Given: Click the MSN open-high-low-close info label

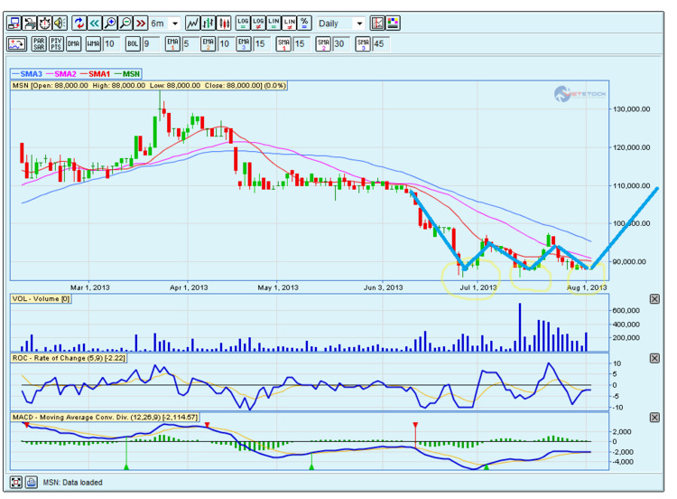Looking at the screenshot, I should tap(149, 86).
